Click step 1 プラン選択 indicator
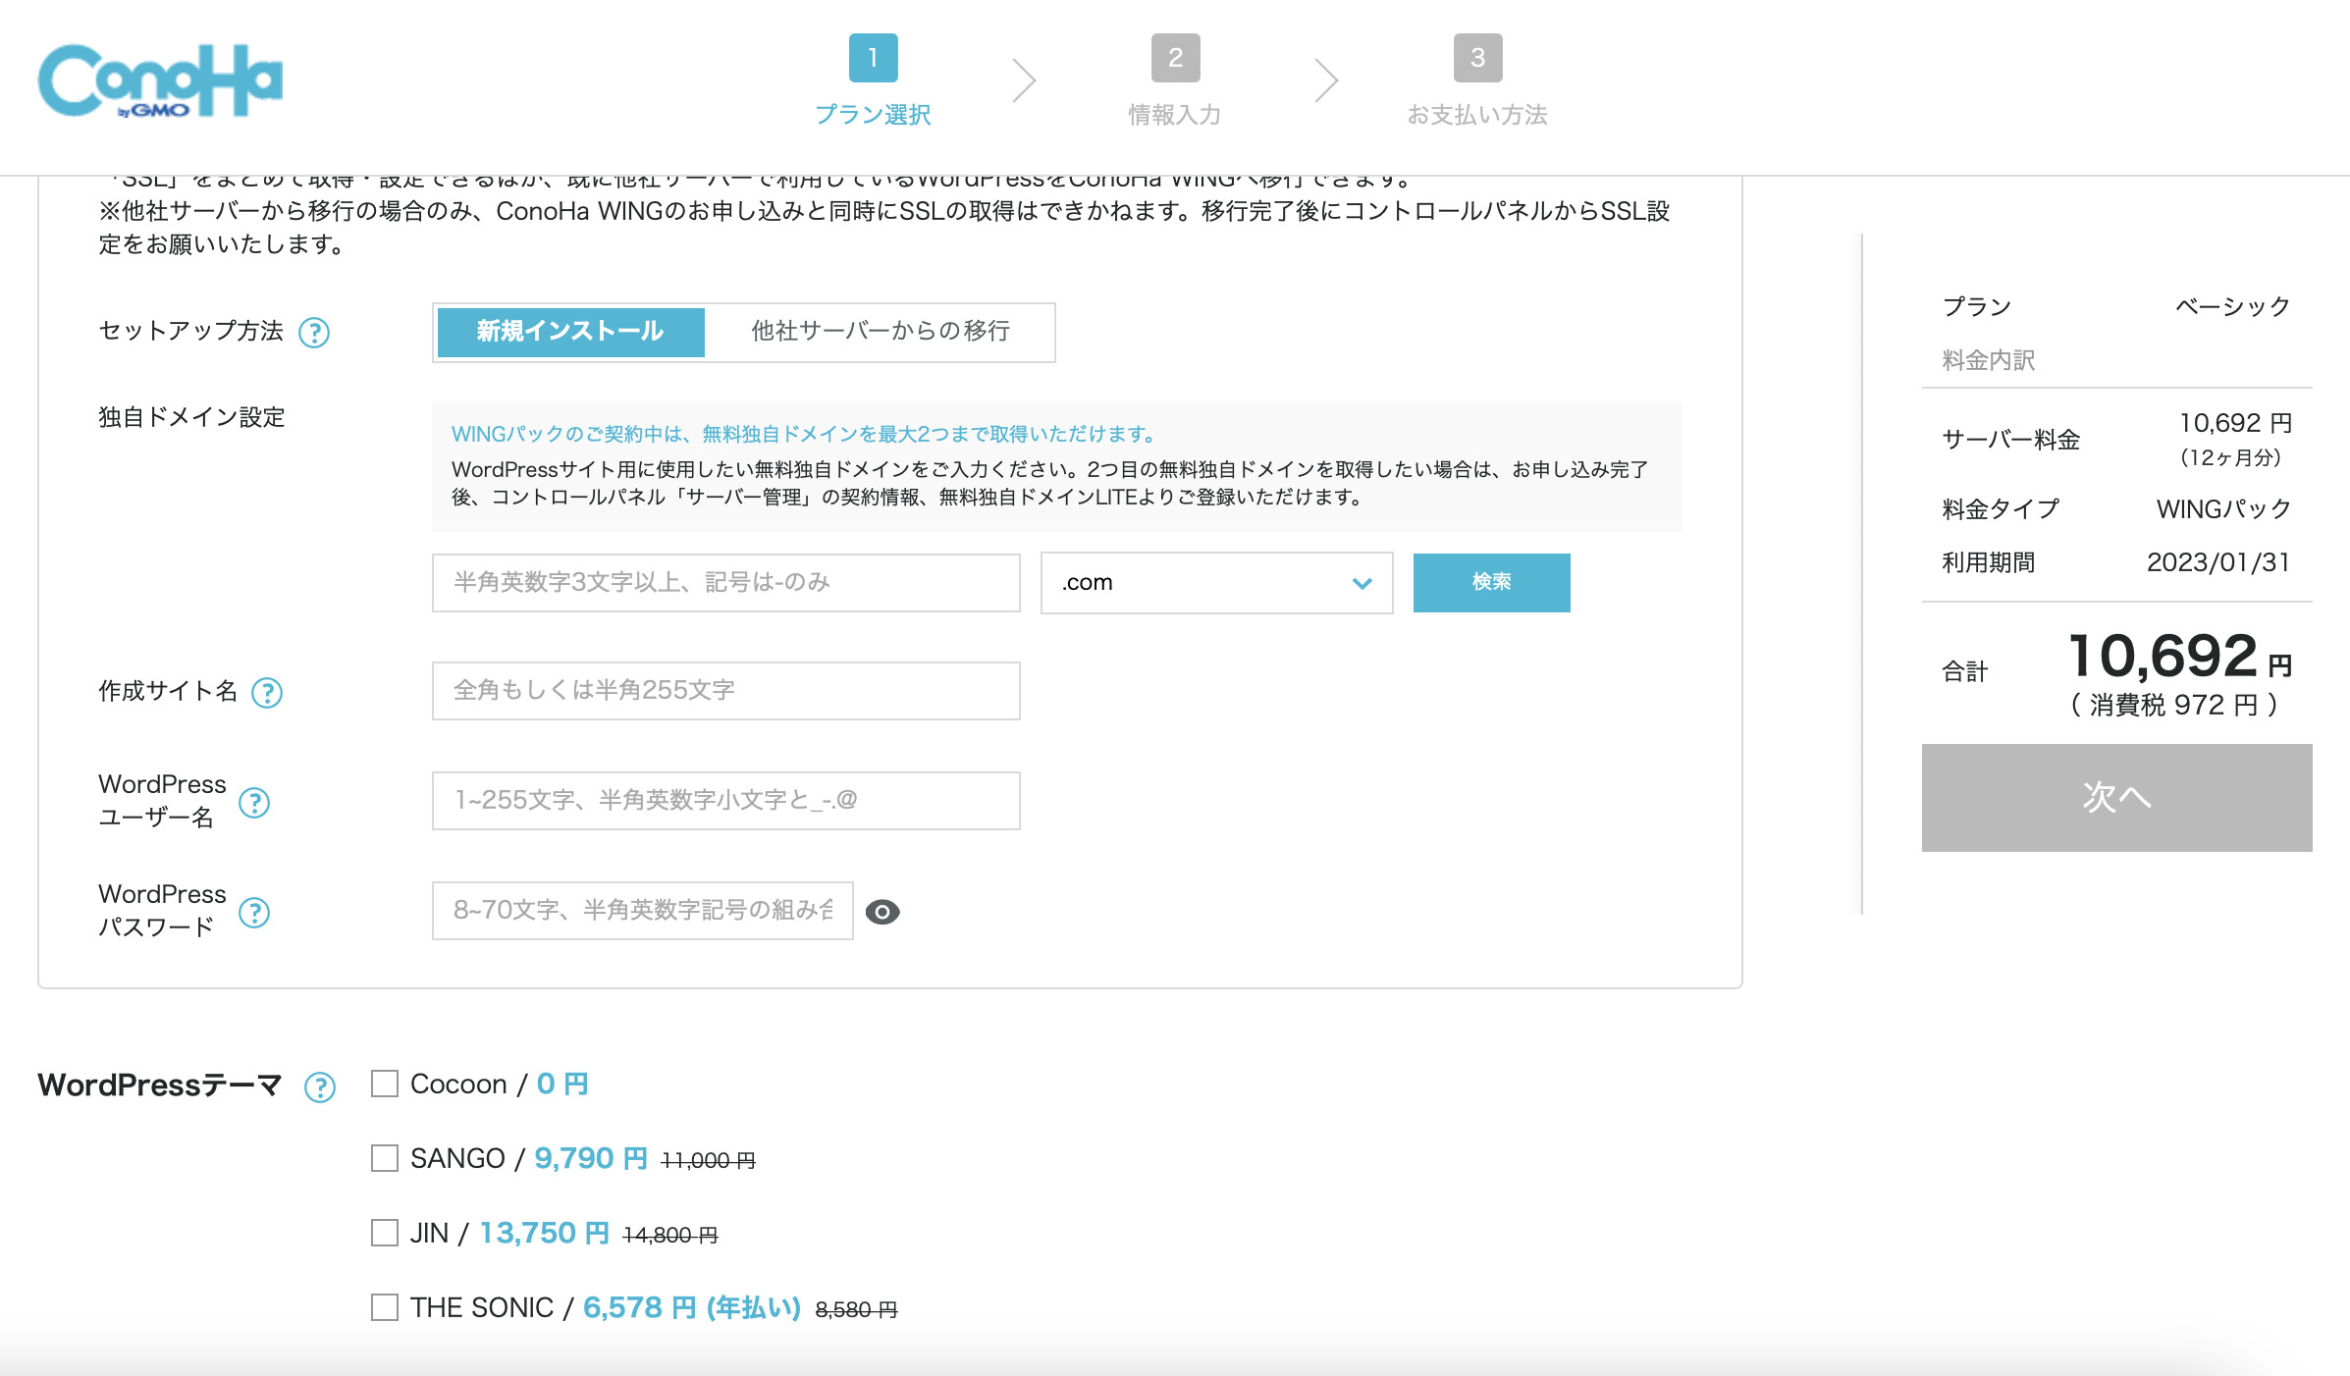The width and height of the screenshot is (2350, 1376). pyautogui.click(x=873, y=80)
